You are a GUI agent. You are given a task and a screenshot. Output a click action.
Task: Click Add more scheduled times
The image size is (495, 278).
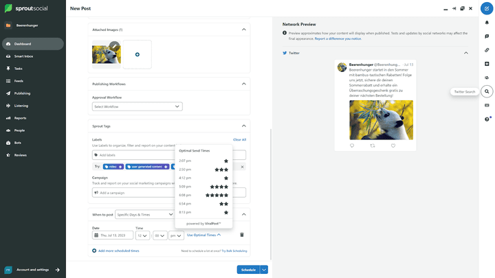point(116,251)
